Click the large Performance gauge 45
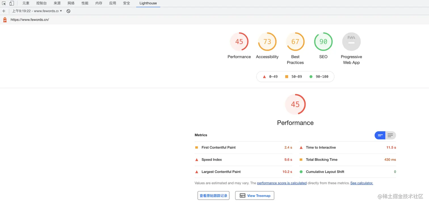Image resolution: width=429 pixels, height=205 pixels. tap(295, 104)
